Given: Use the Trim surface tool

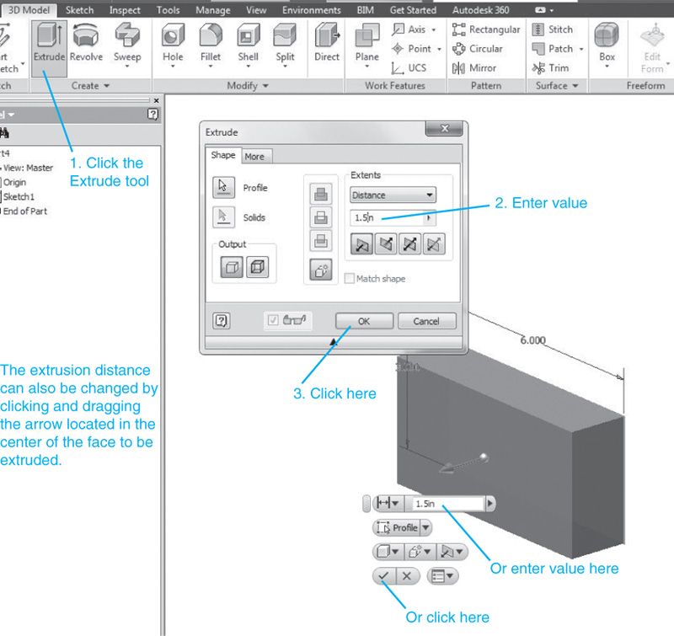Looking at the screenshot, I should pos(551,68).
